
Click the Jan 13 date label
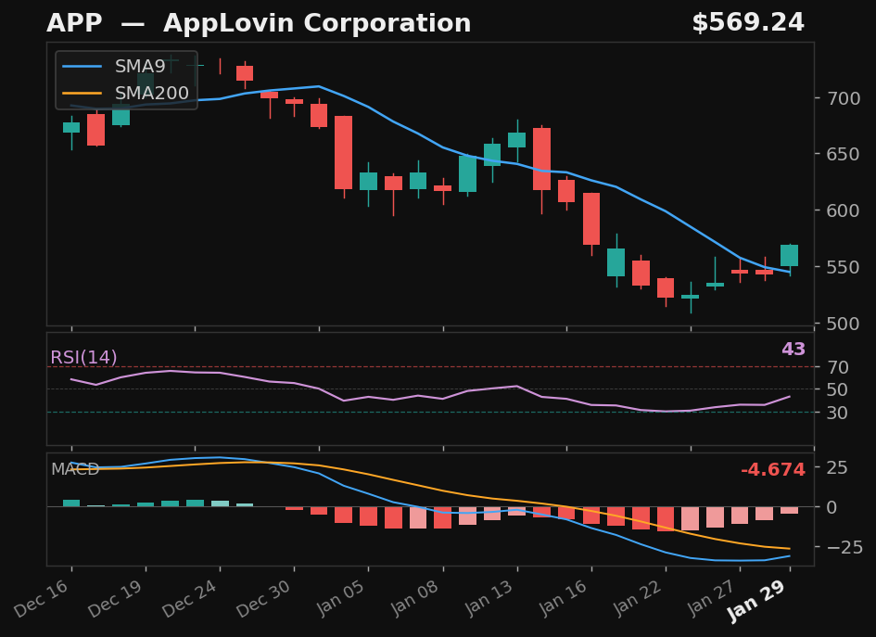tap(489, 598)
